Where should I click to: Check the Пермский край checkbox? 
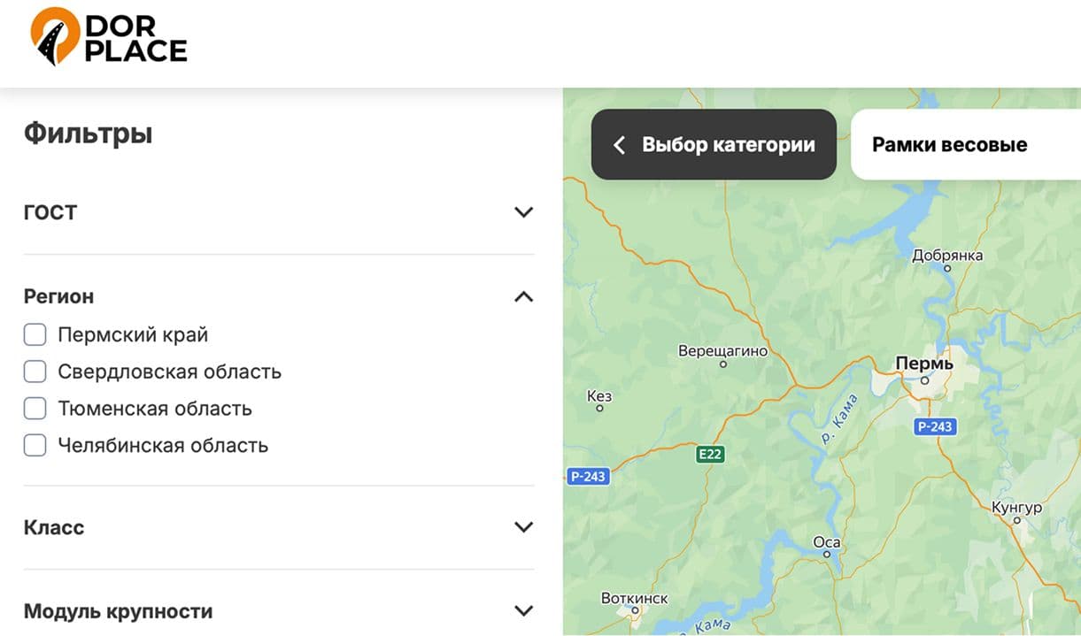[x=35, y=335]
